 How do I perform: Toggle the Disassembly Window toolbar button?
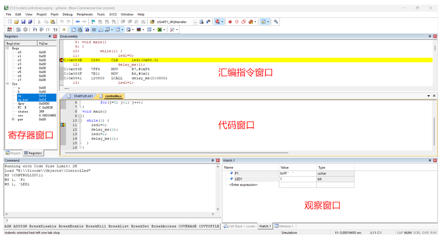pos(80,30)
